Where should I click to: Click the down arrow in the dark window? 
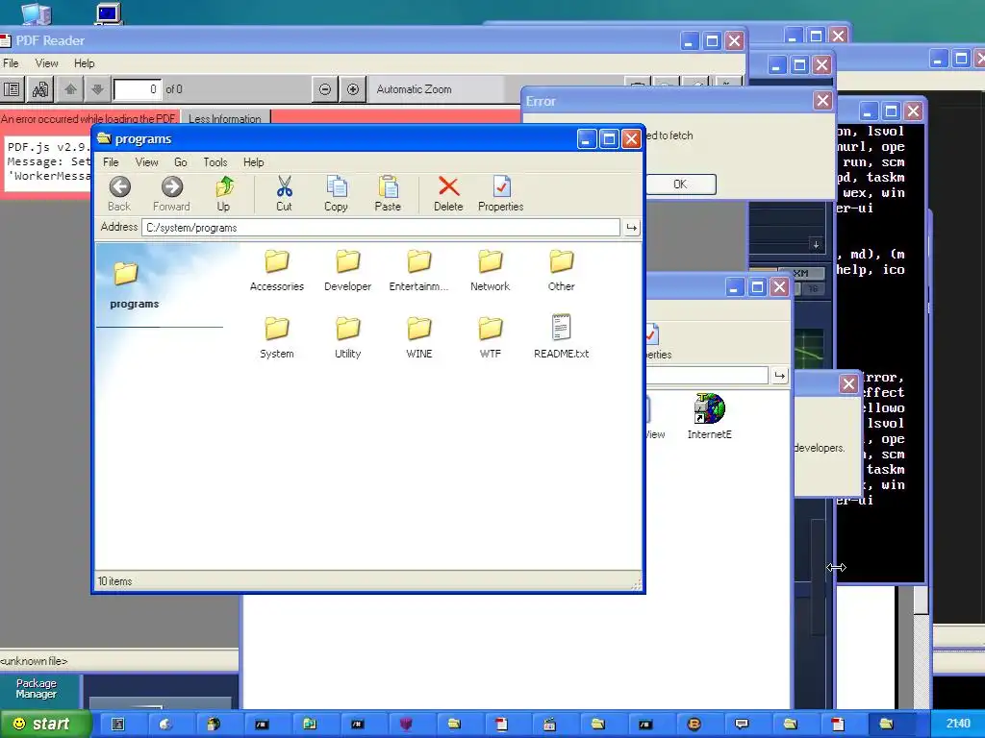(x=816, y=245)
